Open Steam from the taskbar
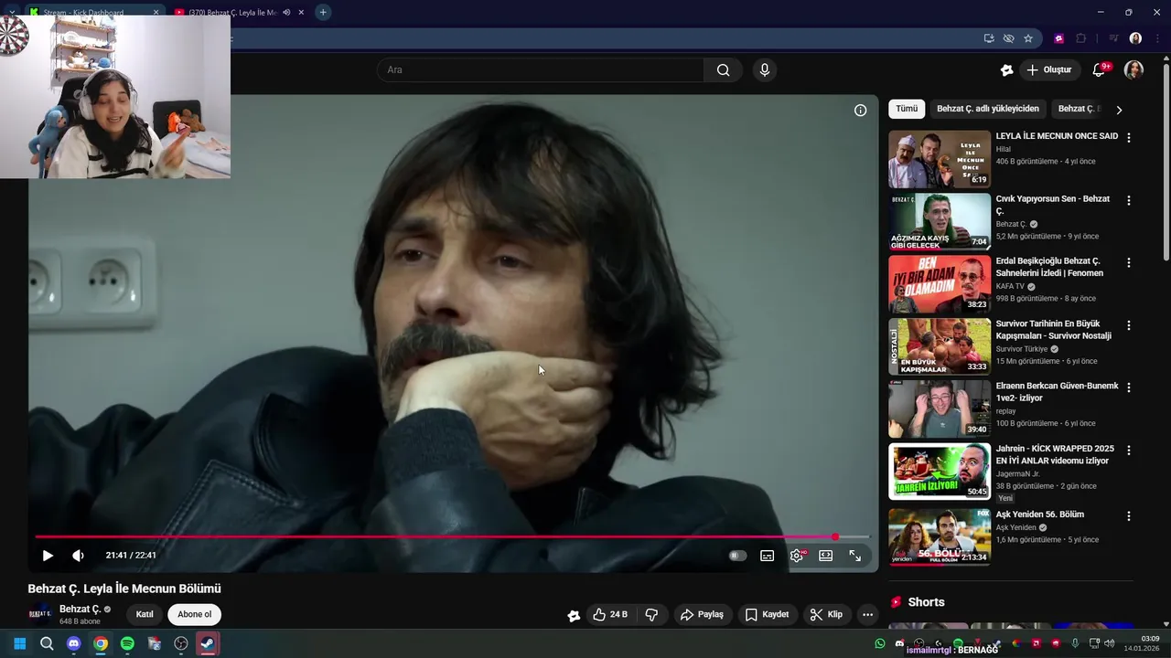Image resolution: width=1171 pixels, height=658 pixels. point(208,643)
